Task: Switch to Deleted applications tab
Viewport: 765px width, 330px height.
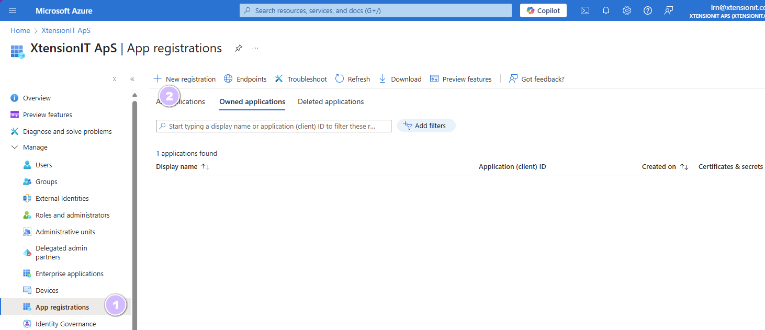Action: (331, 102)
